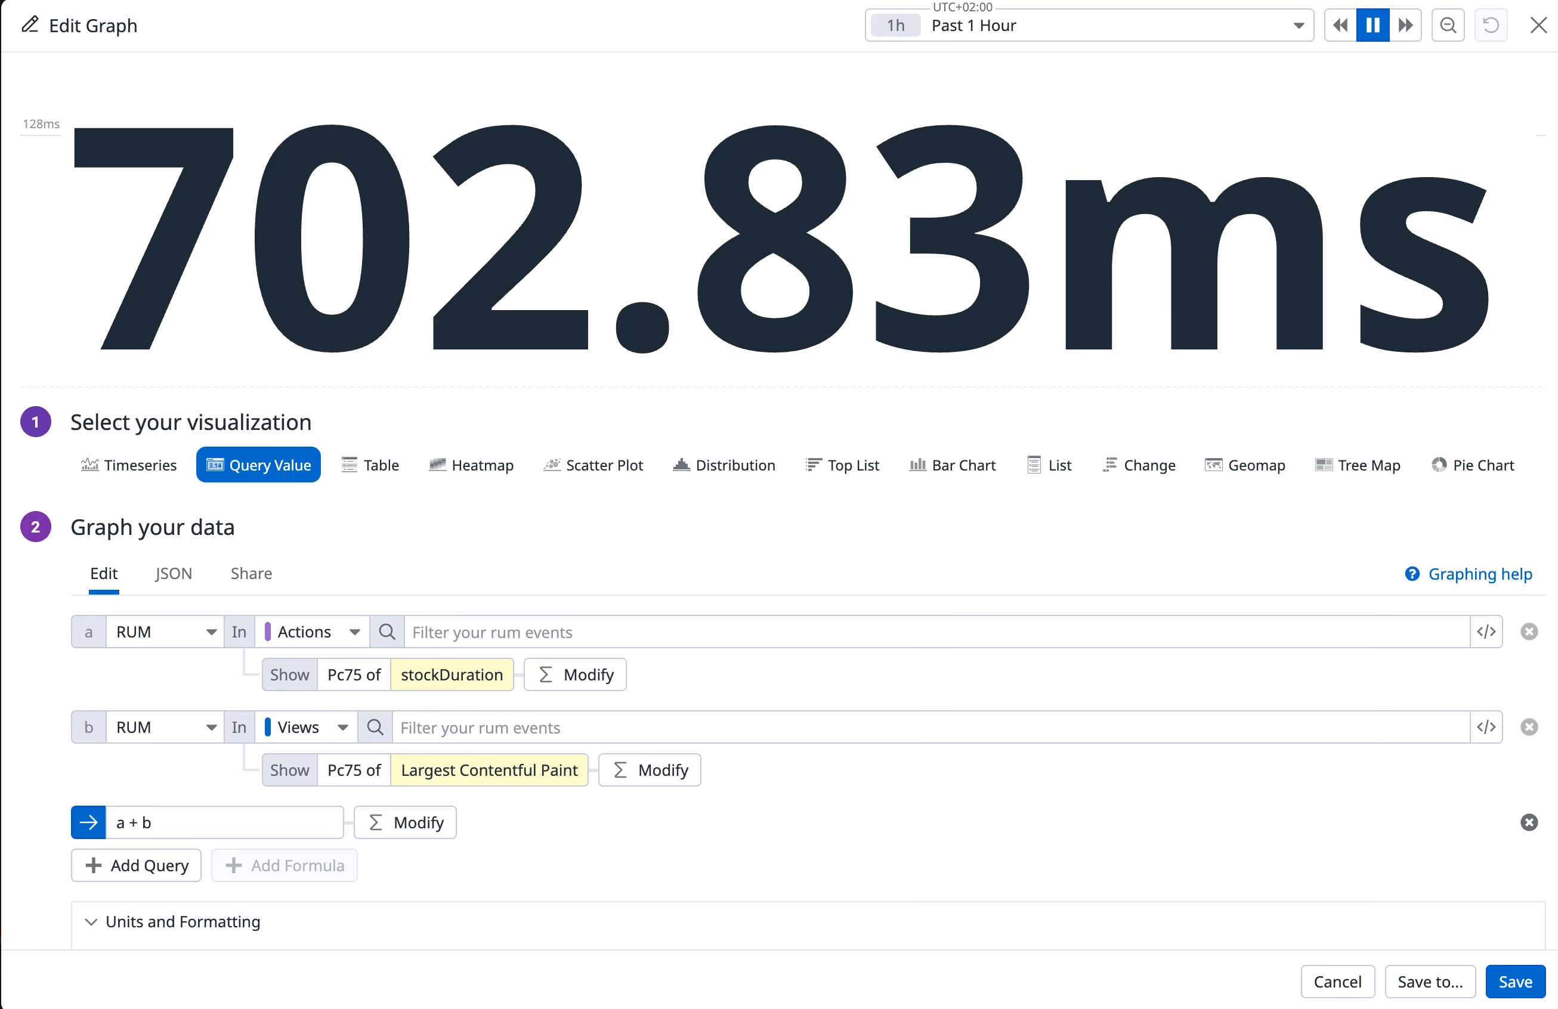The image size is (1558, 1009).
Task: Click the zoom out magnifier icon
Action: [x=1448, y=26]
